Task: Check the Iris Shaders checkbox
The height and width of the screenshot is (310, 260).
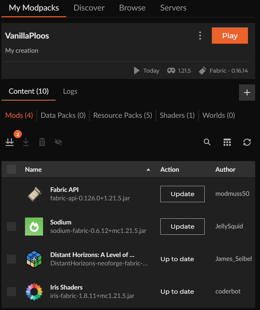Action: 11,291
